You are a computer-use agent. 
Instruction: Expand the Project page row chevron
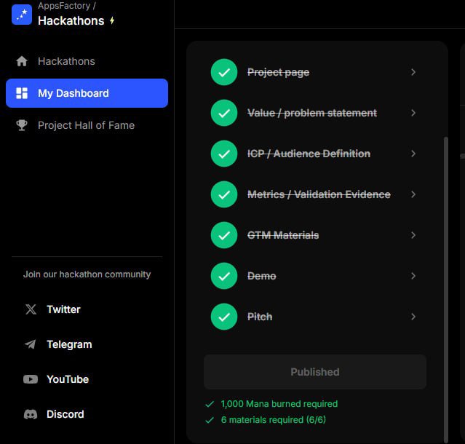coord(413,72)
